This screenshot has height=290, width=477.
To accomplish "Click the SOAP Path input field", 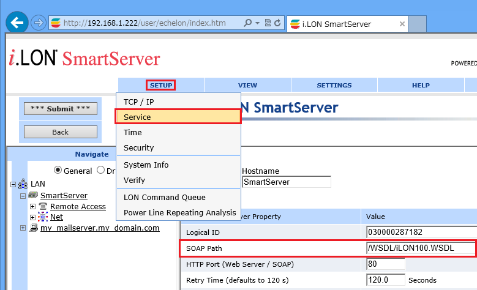I will 420,248.
